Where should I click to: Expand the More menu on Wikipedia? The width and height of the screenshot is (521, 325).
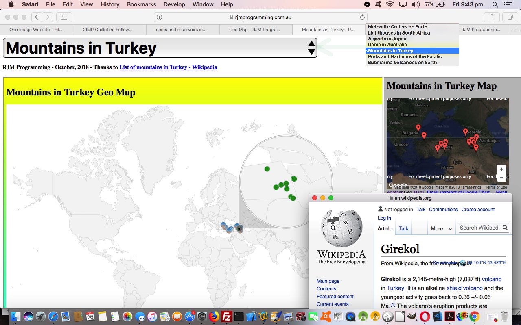[441, 229]
